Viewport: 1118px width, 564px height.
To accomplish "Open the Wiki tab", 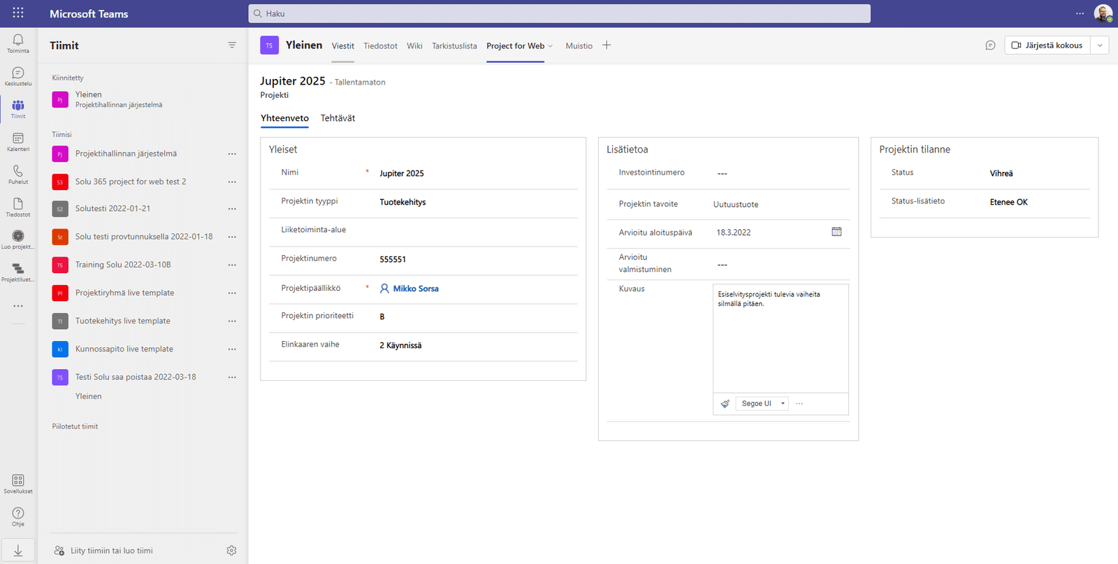I will click(414, 46).
